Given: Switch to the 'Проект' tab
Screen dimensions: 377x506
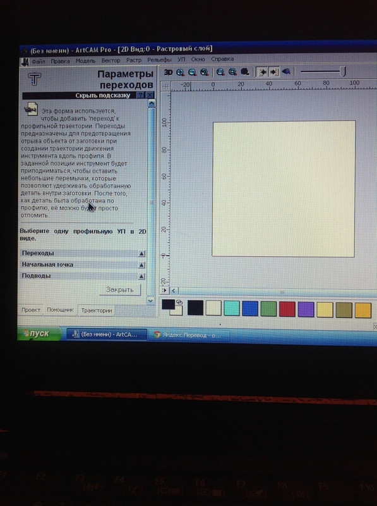Looking at the screenshot, I should point(30,310).
